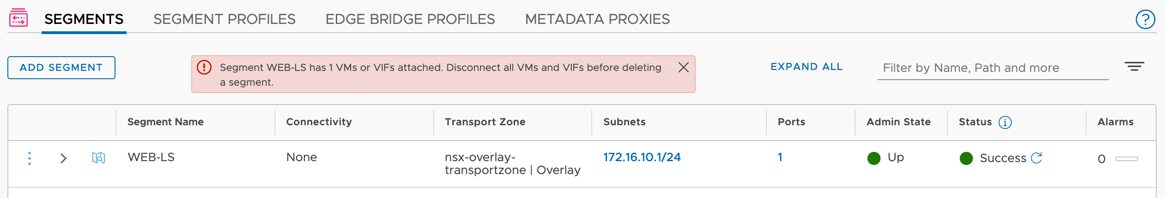This screenshot has height=198, width=1165.
Task: Click the Status column info icon
Action: (1005, 122)
